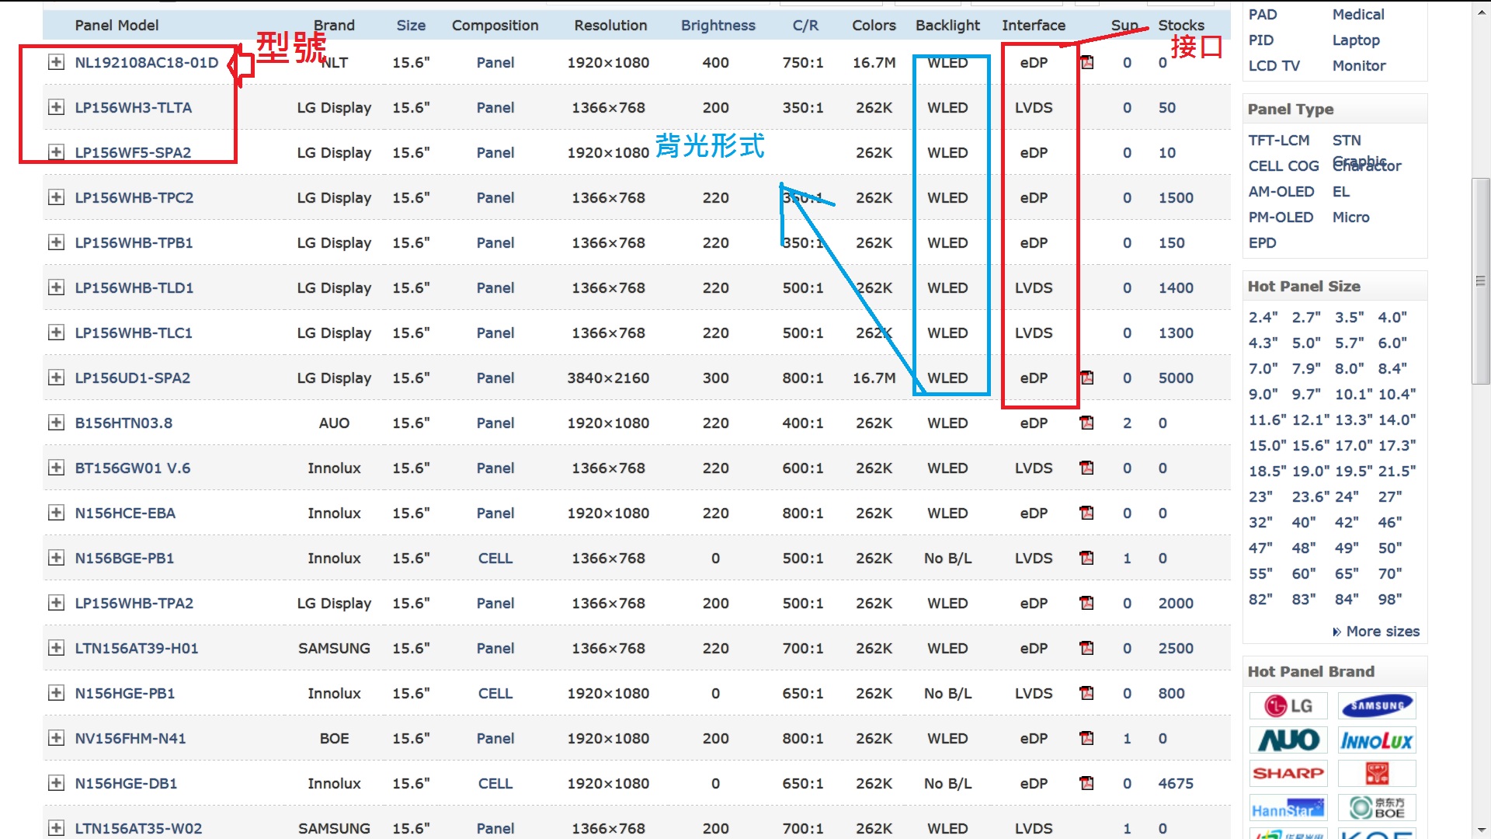Expand the LP156WHB-TLD1 row

[x=56, y=288]
